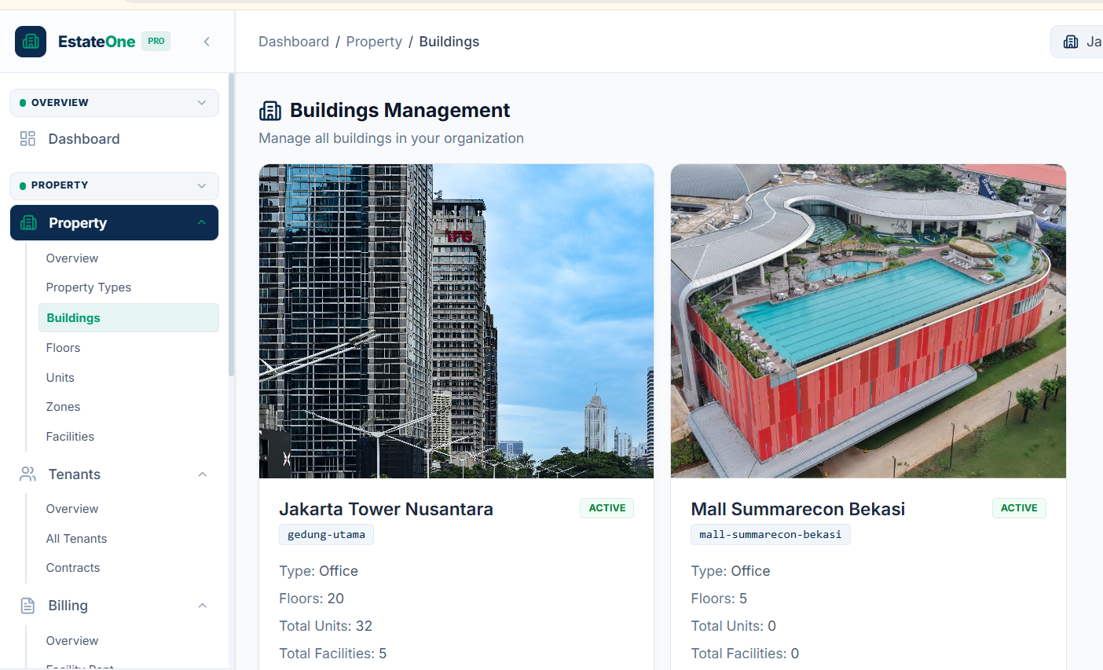
Task: Open Property Overview in sidebar
Action: click(x=72, y=258)
